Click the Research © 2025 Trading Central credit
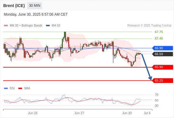174x118 pixels. [149, 26]
